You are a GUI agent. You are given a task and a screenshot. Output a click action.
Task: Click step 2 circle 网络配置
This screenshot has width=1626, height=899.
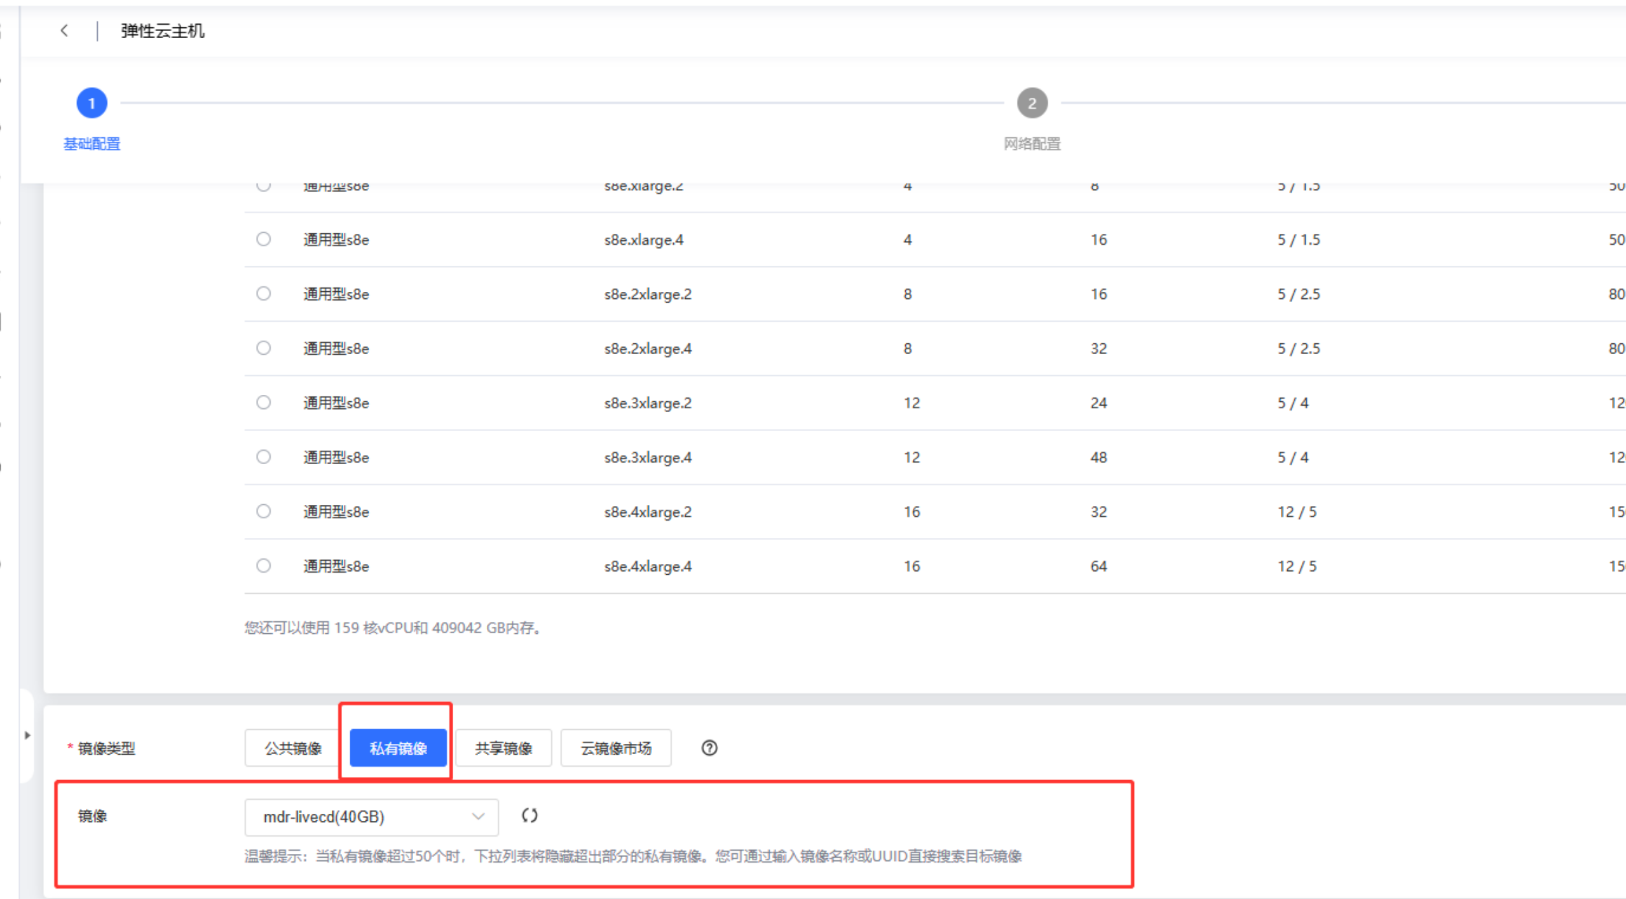tap(1032, 103)
